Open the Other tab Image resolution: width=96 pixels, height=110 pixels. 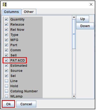click(x=29, y=12)
